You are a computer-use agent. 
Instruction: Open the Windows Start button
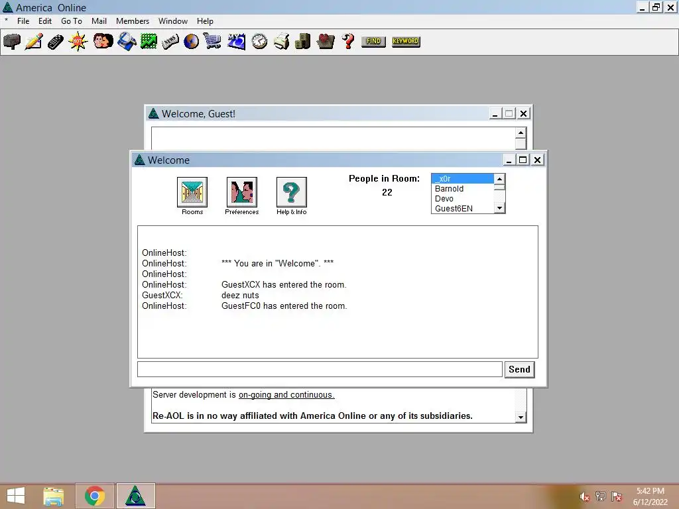click(x=16, y=496)
